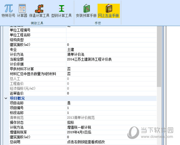Select the 经济指标(元/m2) row label
This screenshot has width=180, height=145.
(x=22, y=88)
